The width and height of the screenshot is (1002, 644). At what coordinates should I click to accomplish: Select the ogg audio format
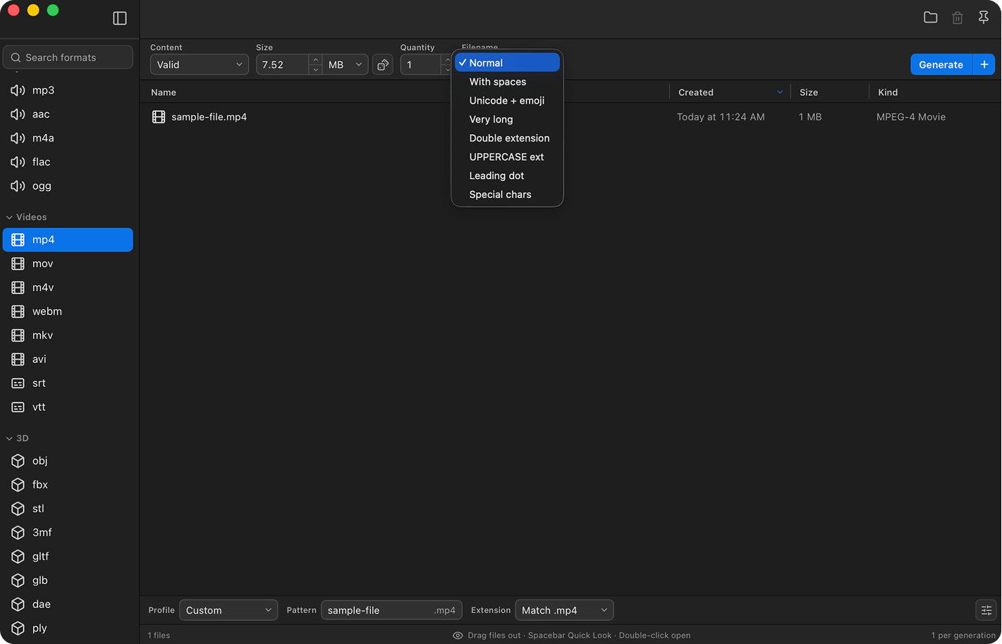click(x=68, y=186)
